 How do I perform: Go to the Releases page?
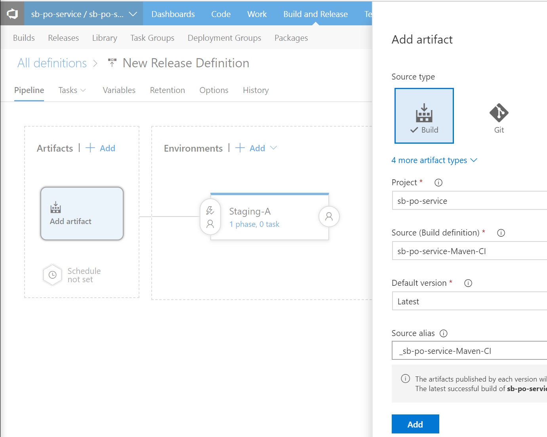(63, 38)
